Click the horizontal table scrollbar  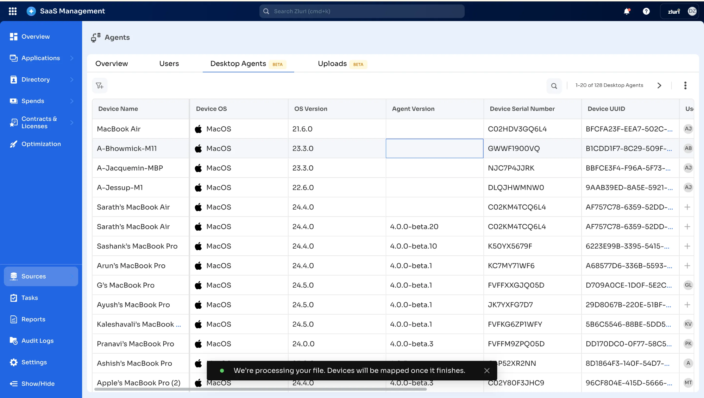click(x=260, y=389)
